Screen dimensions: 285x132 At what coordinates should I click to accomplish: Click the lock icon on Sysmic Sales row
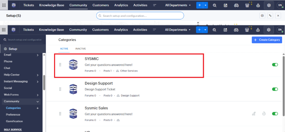coord(264,114)
